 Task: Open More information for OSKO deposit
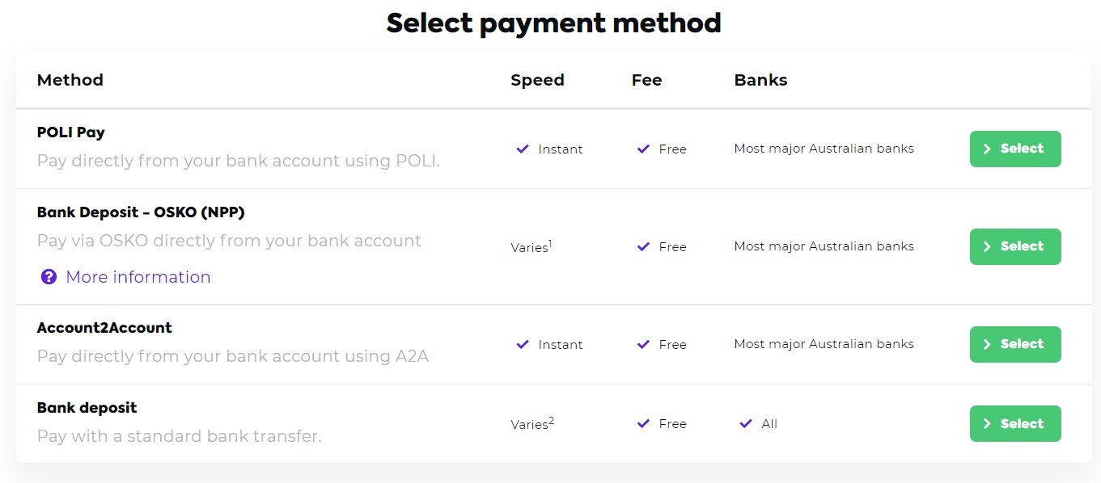(x=138, y=277)
